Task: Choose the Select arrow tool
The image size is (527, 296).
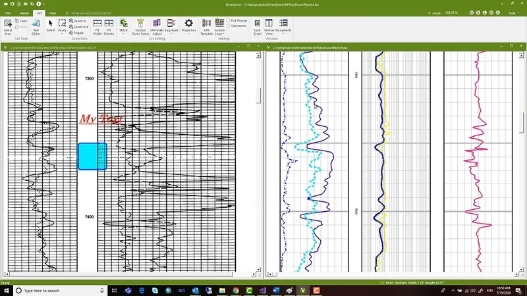Action: (x=51, y=26)
